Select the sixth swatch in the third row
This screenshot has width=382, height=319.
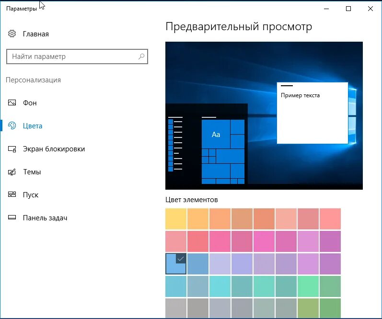tap(286, 264)
